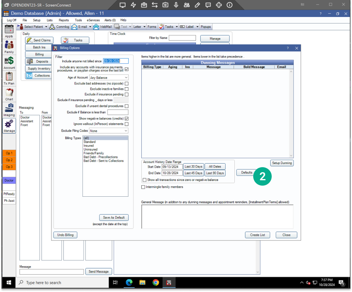Toggle Show negative balances (credits)
The width and height of the screenshot is (352, 292).
point(126,119)
